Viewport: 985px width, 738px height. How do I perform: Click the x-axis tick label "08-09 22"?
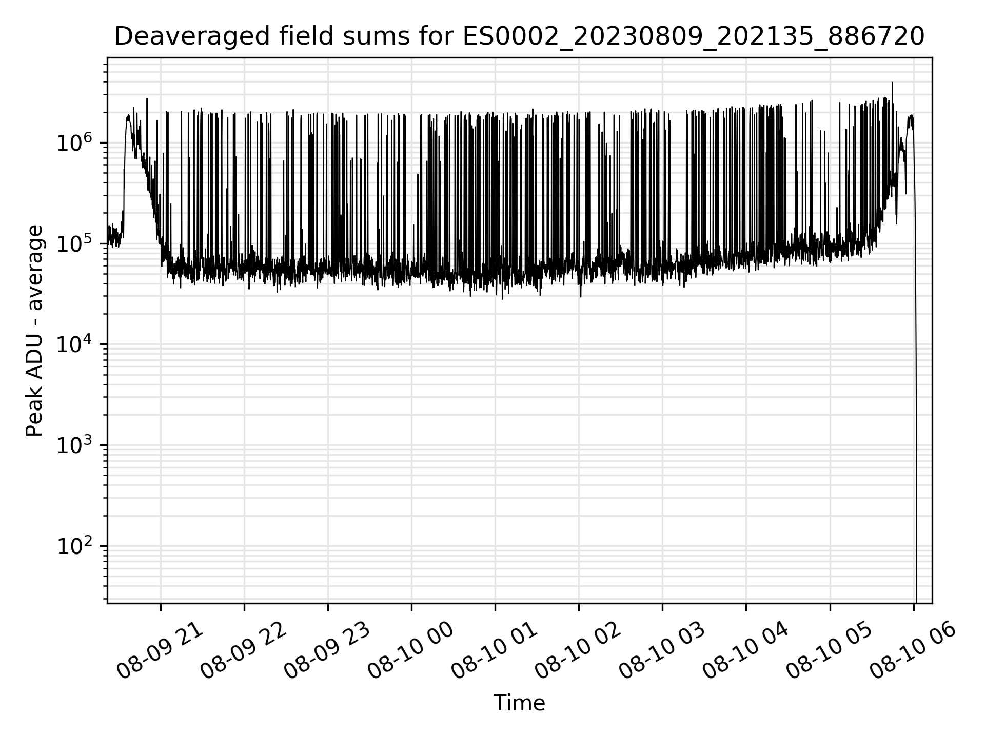244,650
